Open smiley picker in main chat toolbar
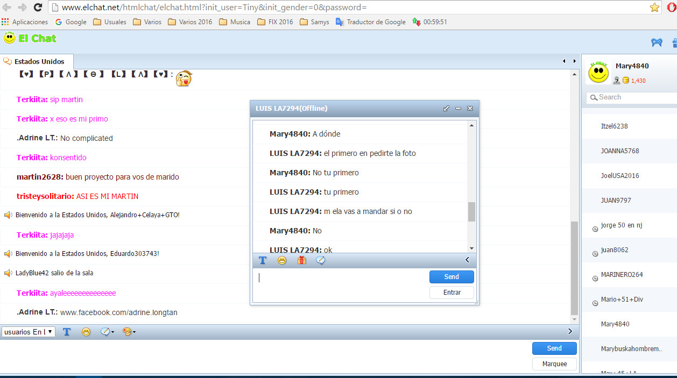The height and width of the screenshot is (378, 677). point(86,332)
